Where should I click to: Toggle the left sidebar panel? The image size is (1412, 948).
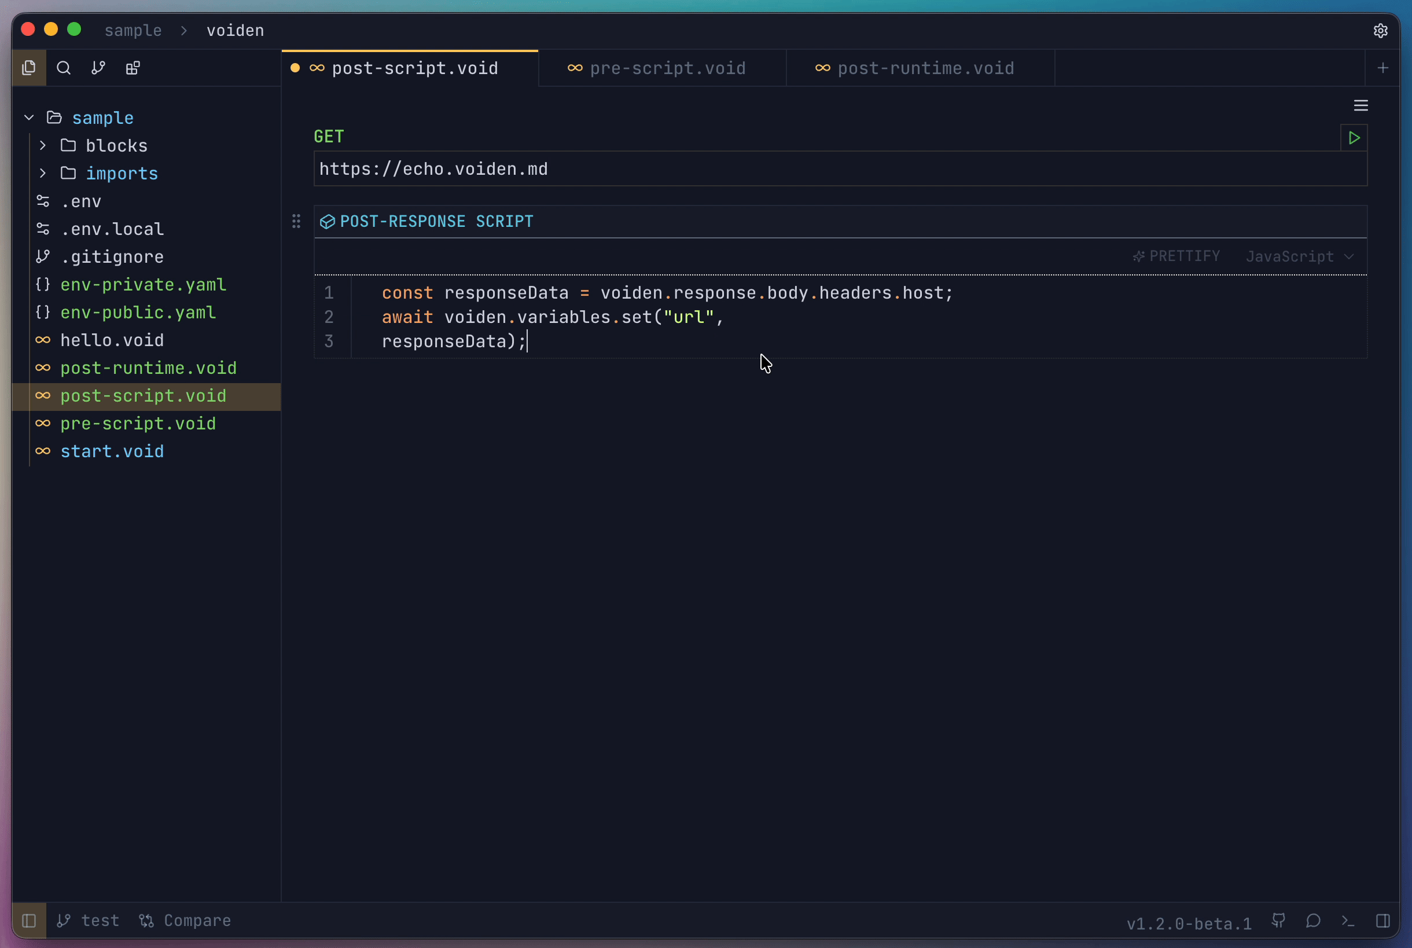29,921
